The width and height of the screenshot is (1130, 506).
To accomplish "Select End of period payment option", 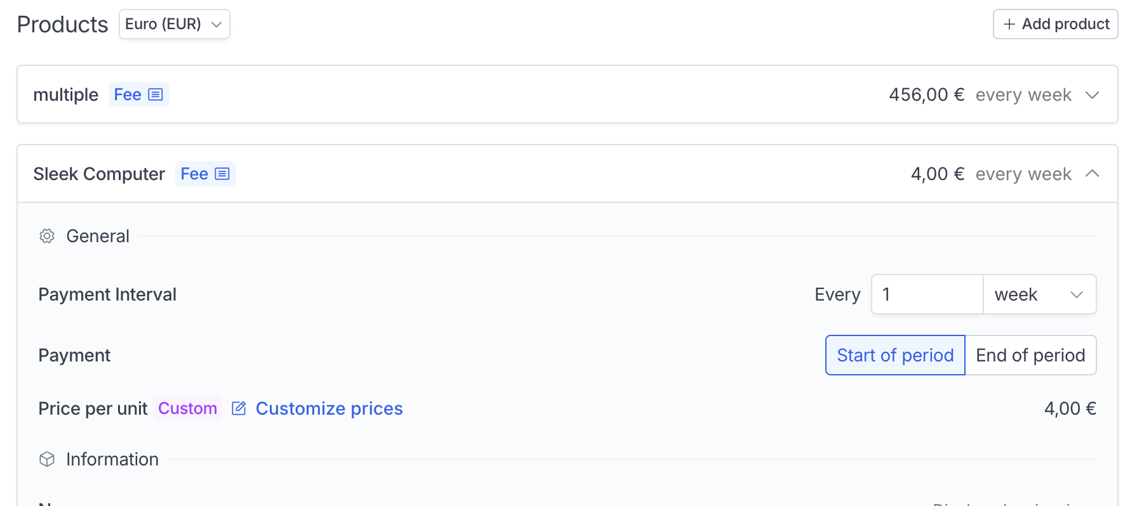I will tap(1030, 355).
